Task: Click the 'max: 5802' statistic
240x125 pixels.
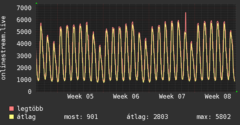Action: [213, 117]
